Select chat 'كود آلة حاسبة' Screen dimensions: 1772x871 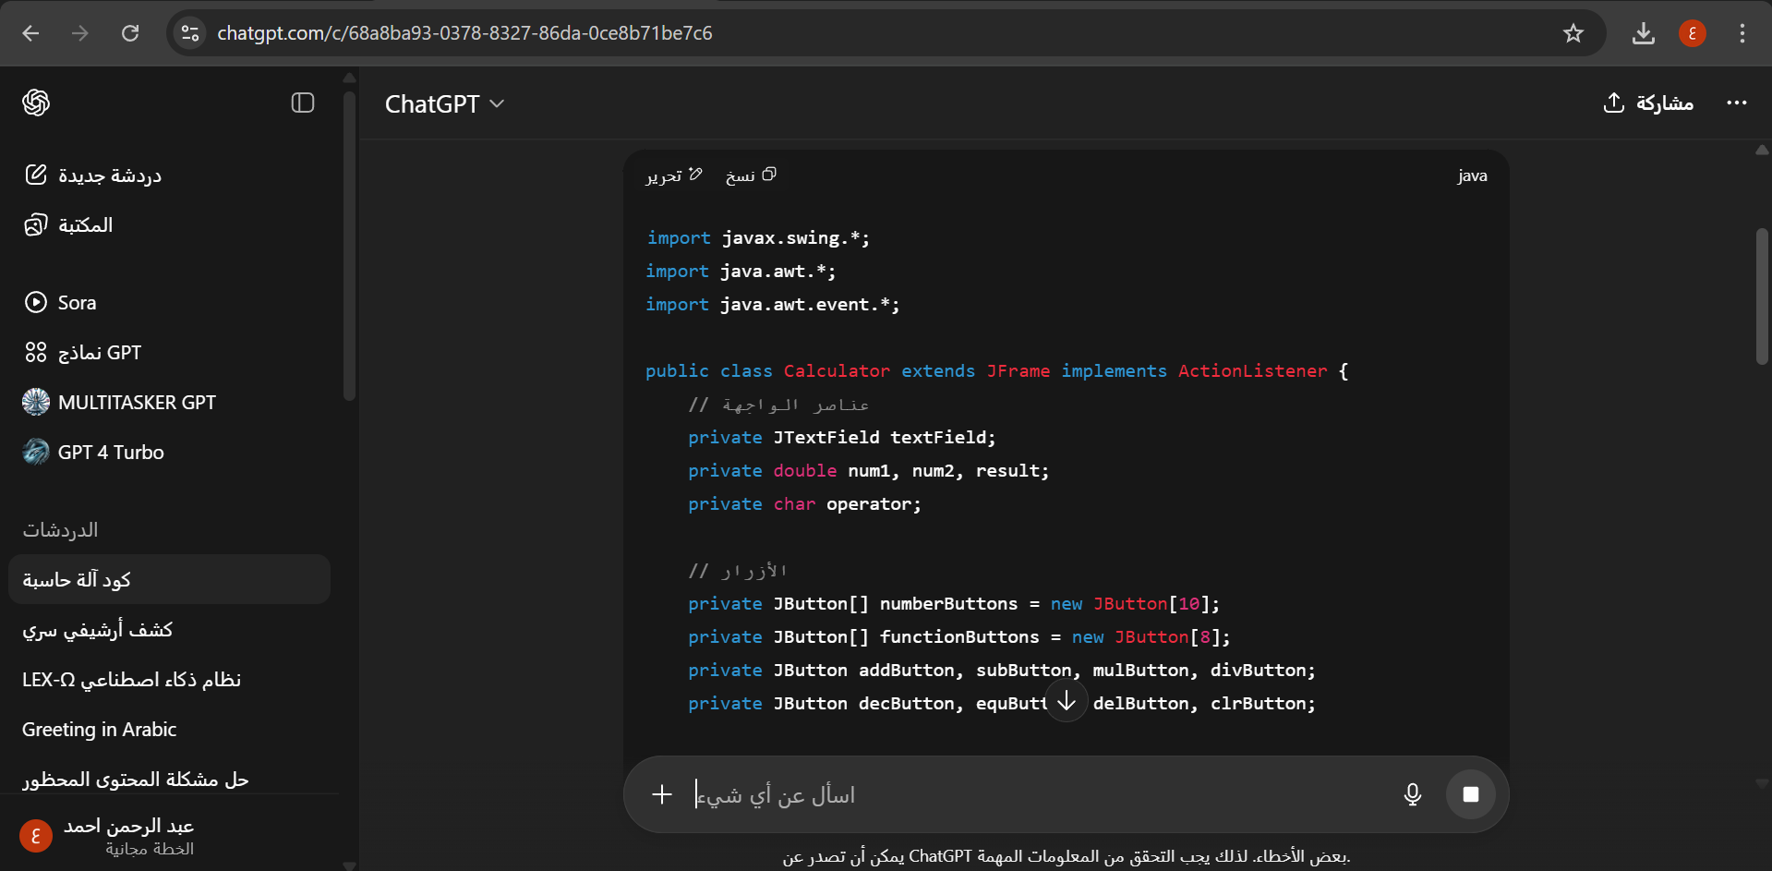[x=170, y=579]
